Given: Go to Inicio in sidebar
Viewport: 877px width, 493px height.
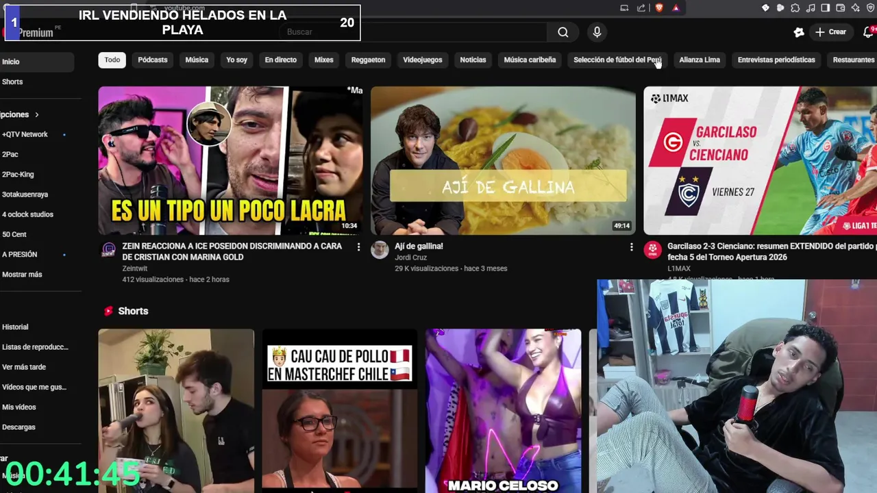Looking at the screenshot, I should coord(37,62).
